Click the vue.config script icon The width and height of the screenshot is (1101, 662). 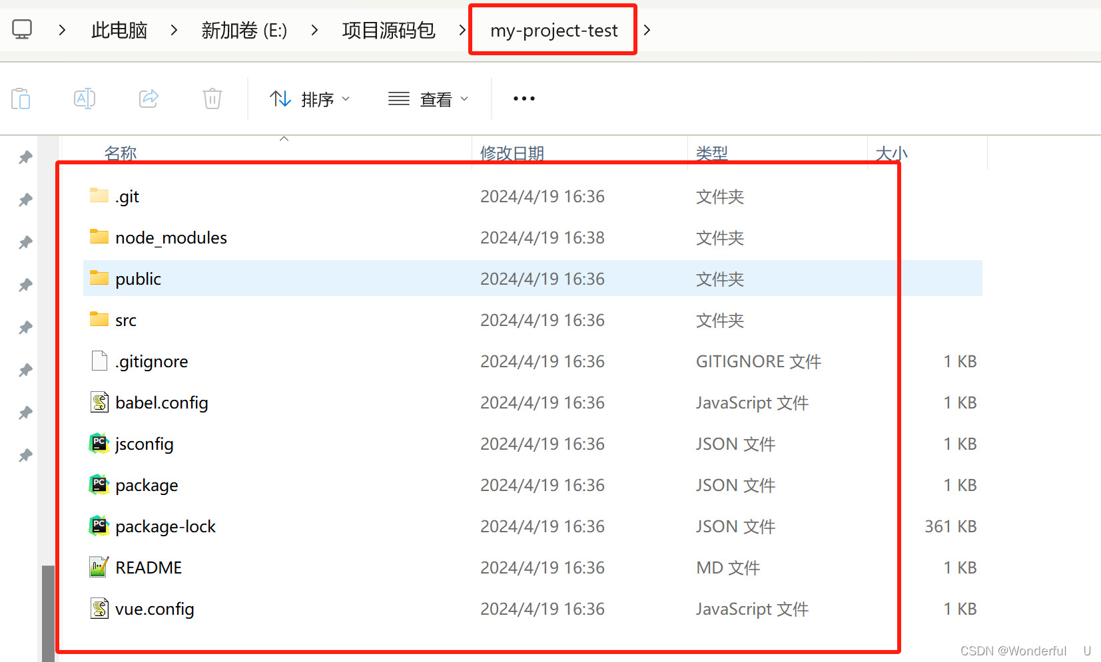tap(99, 608)
